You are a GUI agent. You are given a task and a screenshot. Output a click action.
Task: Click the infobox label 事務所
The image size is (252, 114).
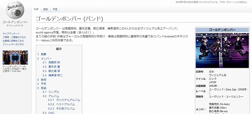[199, 96]
